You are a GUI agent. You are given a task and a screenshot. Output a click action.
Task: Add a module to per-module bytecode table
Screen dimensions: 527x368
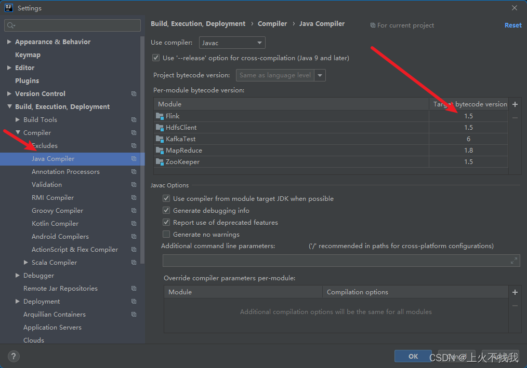pos(515,104)
